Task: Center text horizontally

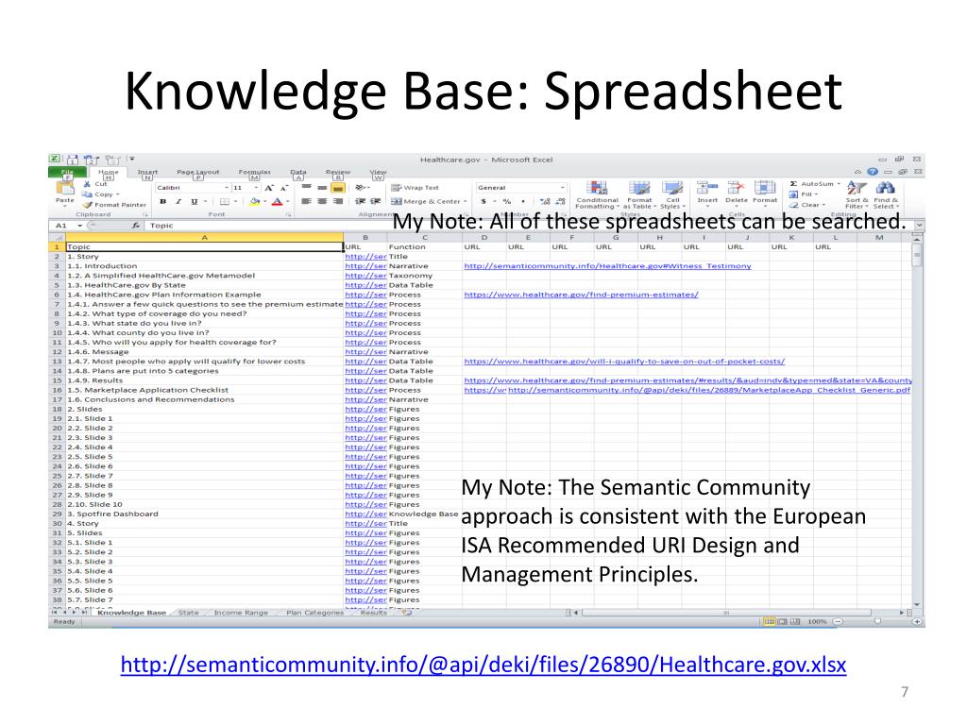Action: (322, 202)
